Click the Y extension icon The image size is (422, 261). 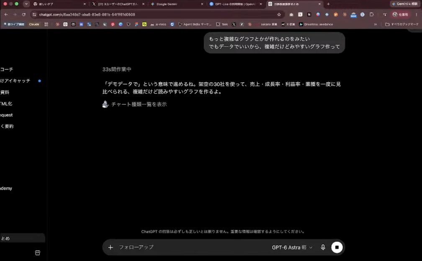tap(300, 15)
